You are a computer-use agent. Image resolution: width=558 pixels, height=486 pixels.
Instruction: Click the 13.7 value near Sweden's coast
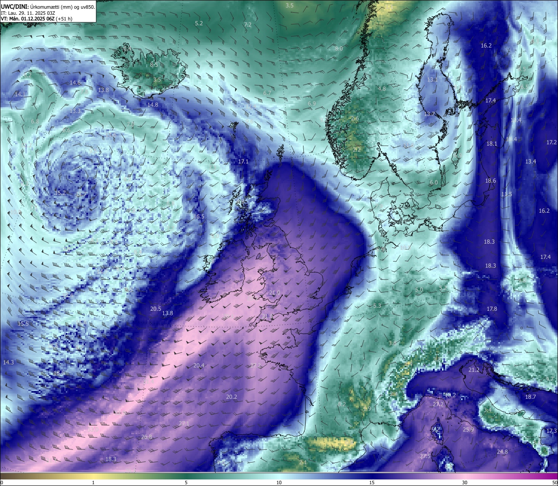point(430,114)
